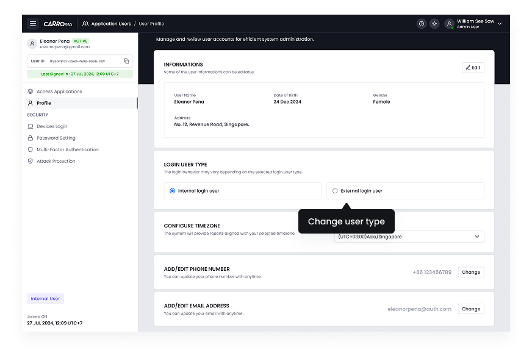Go to Application Users breadcrumb

[x=111, y=24]
